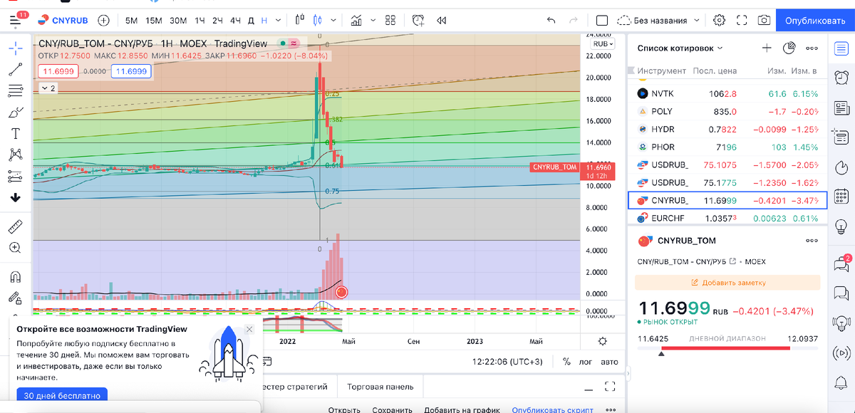The width and height of the screenshot is (855, 413).
Task: Select the candlestick chart style icon
Action: 317,21
